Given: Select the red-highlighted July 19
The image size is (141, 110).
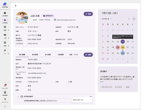Looking at the screenshot, I should coord(118,48).
